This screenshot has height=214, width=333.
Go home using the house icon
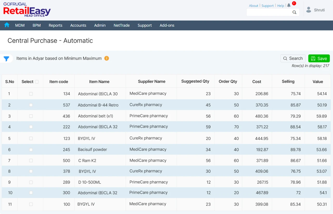7,25
